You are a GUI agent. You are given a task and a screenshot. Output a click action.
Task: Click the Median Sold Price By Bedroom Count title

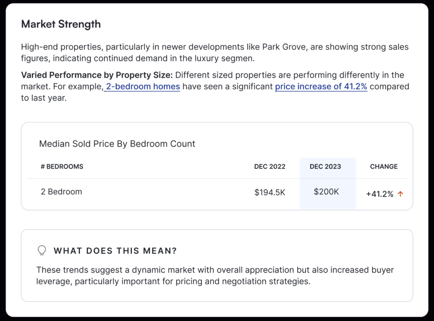coord(117,144)
